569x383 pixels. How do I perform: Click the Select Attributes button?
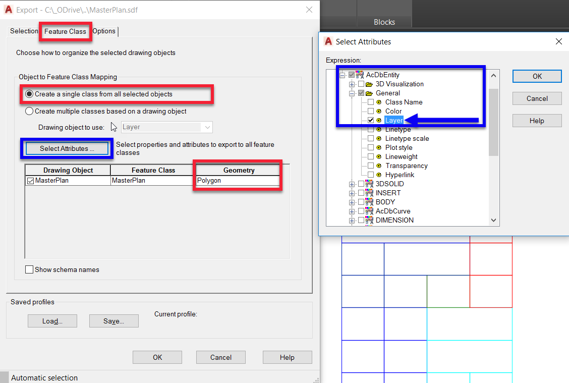point(66,148)
